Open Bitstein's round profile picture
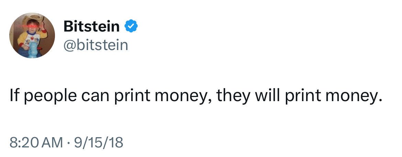 [x=32, y=36]
